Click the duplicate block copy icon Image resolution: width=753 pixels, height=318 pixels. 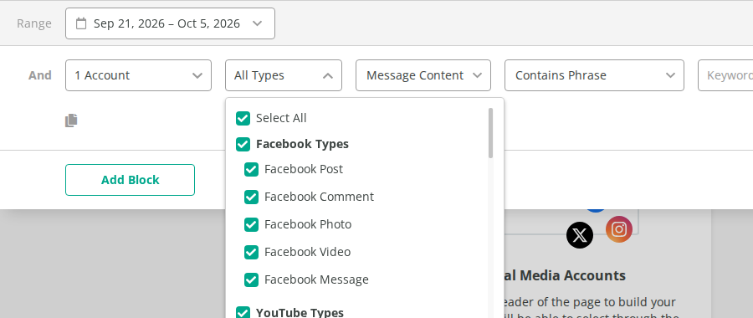(x=71, y=121)
